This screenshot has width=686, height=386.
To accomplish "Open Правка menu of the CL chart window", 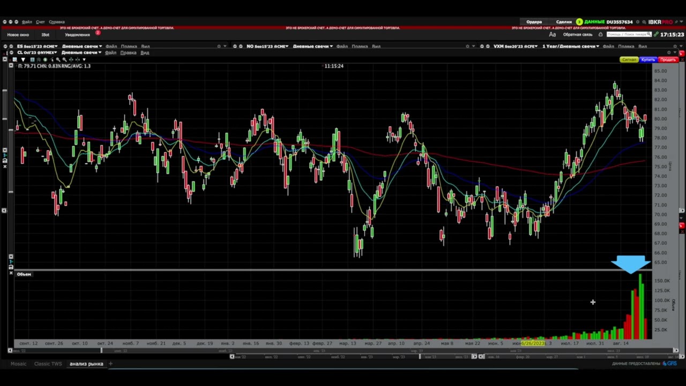I will coord(128,53).
